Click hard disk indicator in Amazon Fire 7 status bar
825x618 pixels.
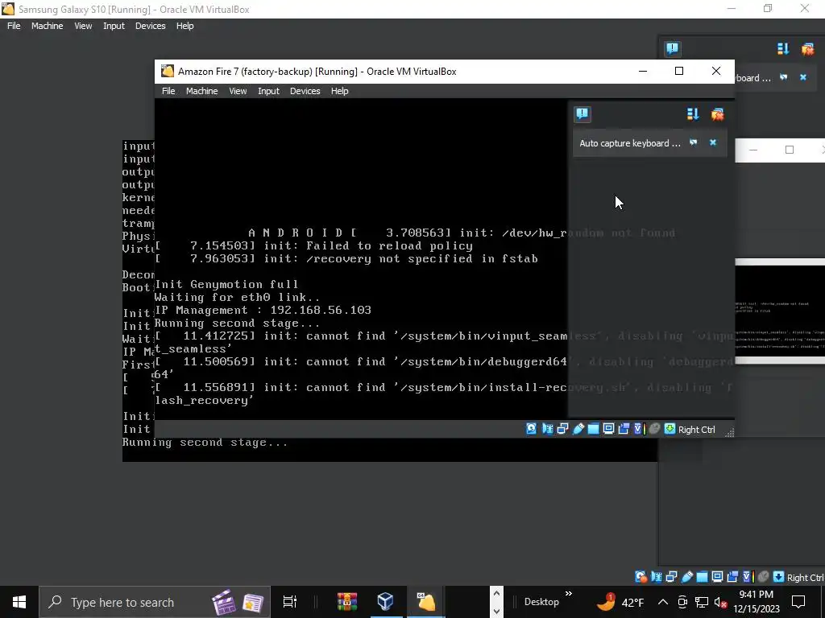click(532, 429)
